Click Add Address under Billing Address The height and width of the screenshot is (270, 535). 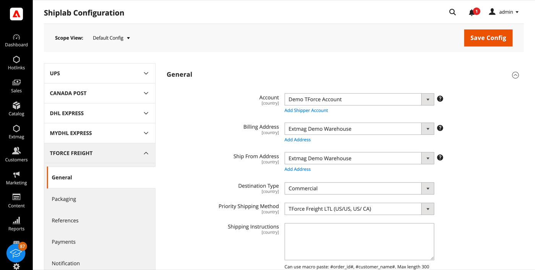(297, 140)
